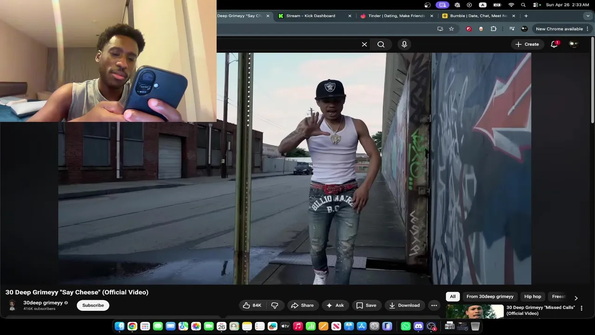This screenshot has height=335, width=595.
Task: Open a new Chrome tab with plus
Action: (526, 16)
